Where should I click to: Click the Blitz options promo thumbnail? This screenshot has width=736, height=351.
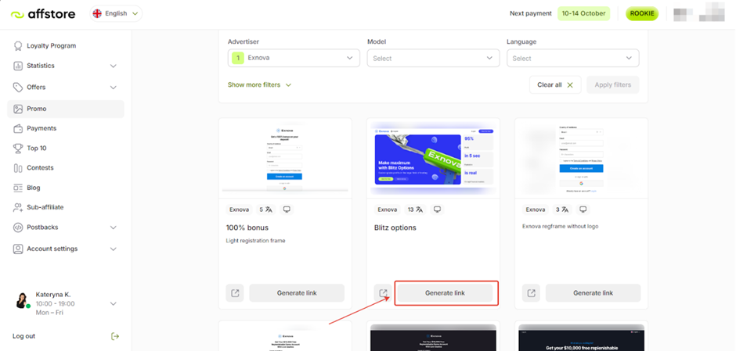click(x=433, y=157)
